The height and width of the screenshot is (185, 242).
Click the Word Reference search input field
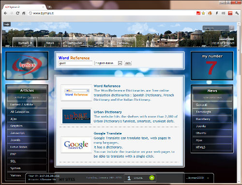point(76,63)
